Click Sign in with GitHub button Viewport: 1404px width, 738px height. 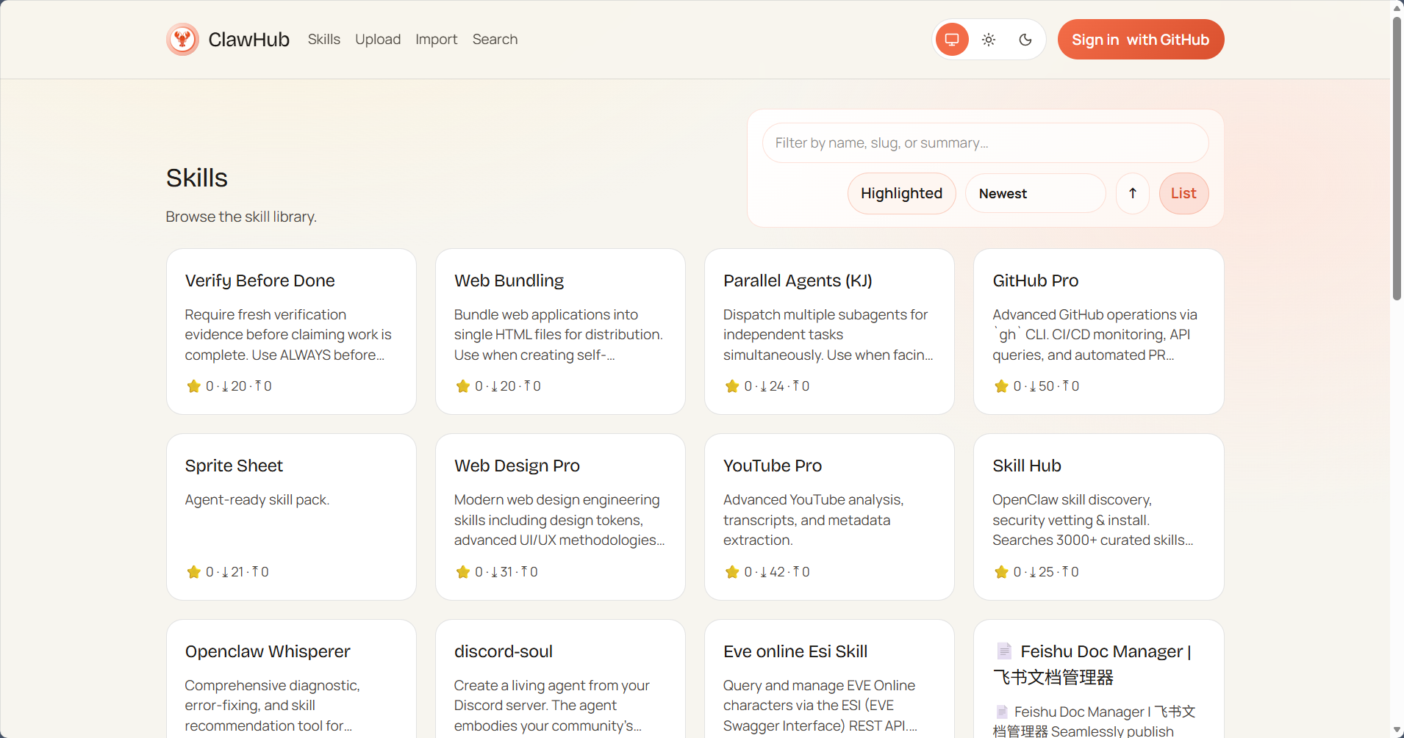pyautogui.click(x=1141, y=40)
